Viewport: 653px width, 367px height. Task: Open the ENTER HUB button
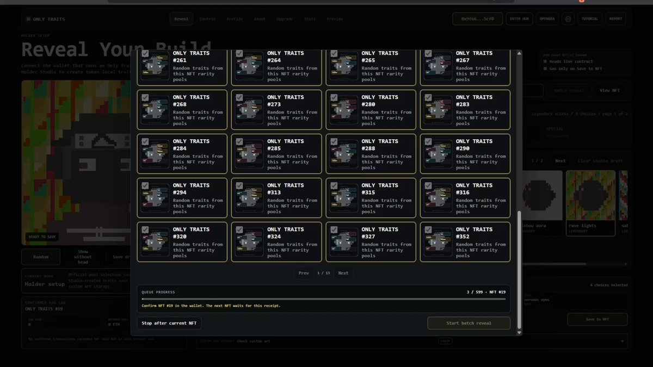(520, 19)
